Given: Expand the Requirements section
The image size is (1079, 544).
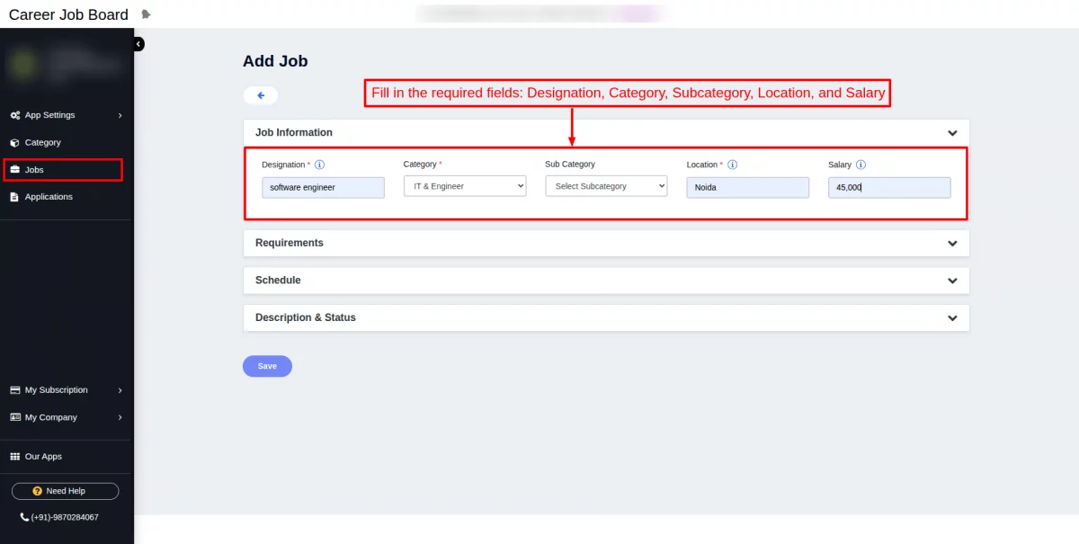Looking at the screenshot, I should coord(952,243).
